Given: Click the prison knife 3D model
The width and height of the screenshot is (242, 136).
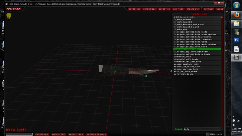Looking at the screenshot, I should click(x=129, y=70).
